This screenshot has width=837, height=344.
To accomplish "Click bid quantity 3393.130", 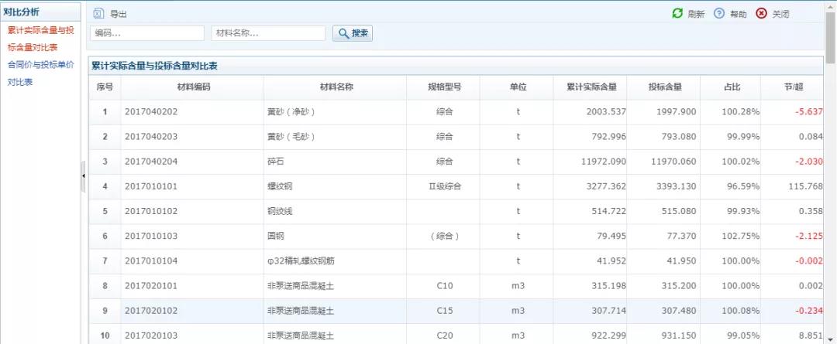I will coord(676,186).
